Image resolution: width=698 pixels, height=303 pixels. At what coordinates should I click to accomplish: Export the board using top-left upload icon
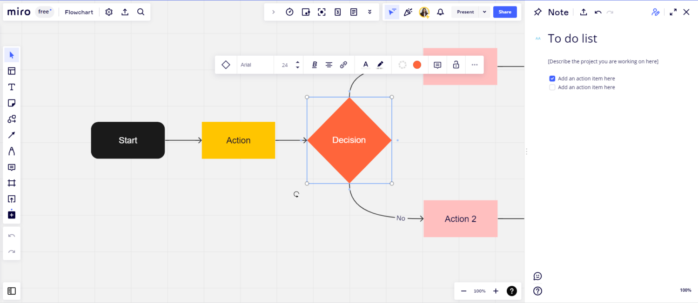pos(125,12)
